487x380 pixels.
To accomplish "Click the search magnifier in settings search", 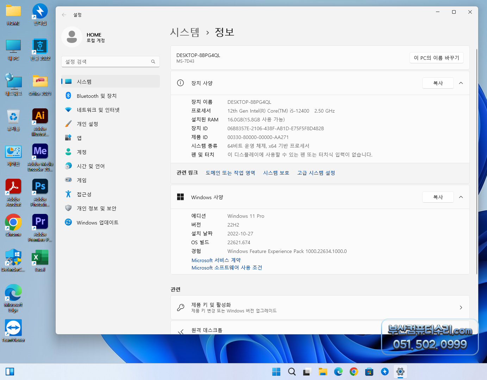I will [153, 62].
